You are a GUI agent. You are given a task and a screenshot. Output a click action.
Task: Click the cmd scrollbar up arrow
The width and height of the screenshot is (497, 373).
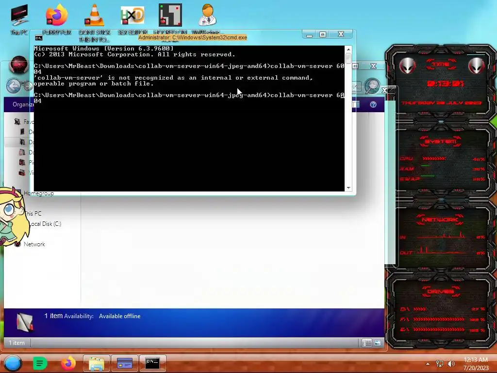tap(348, 49)
